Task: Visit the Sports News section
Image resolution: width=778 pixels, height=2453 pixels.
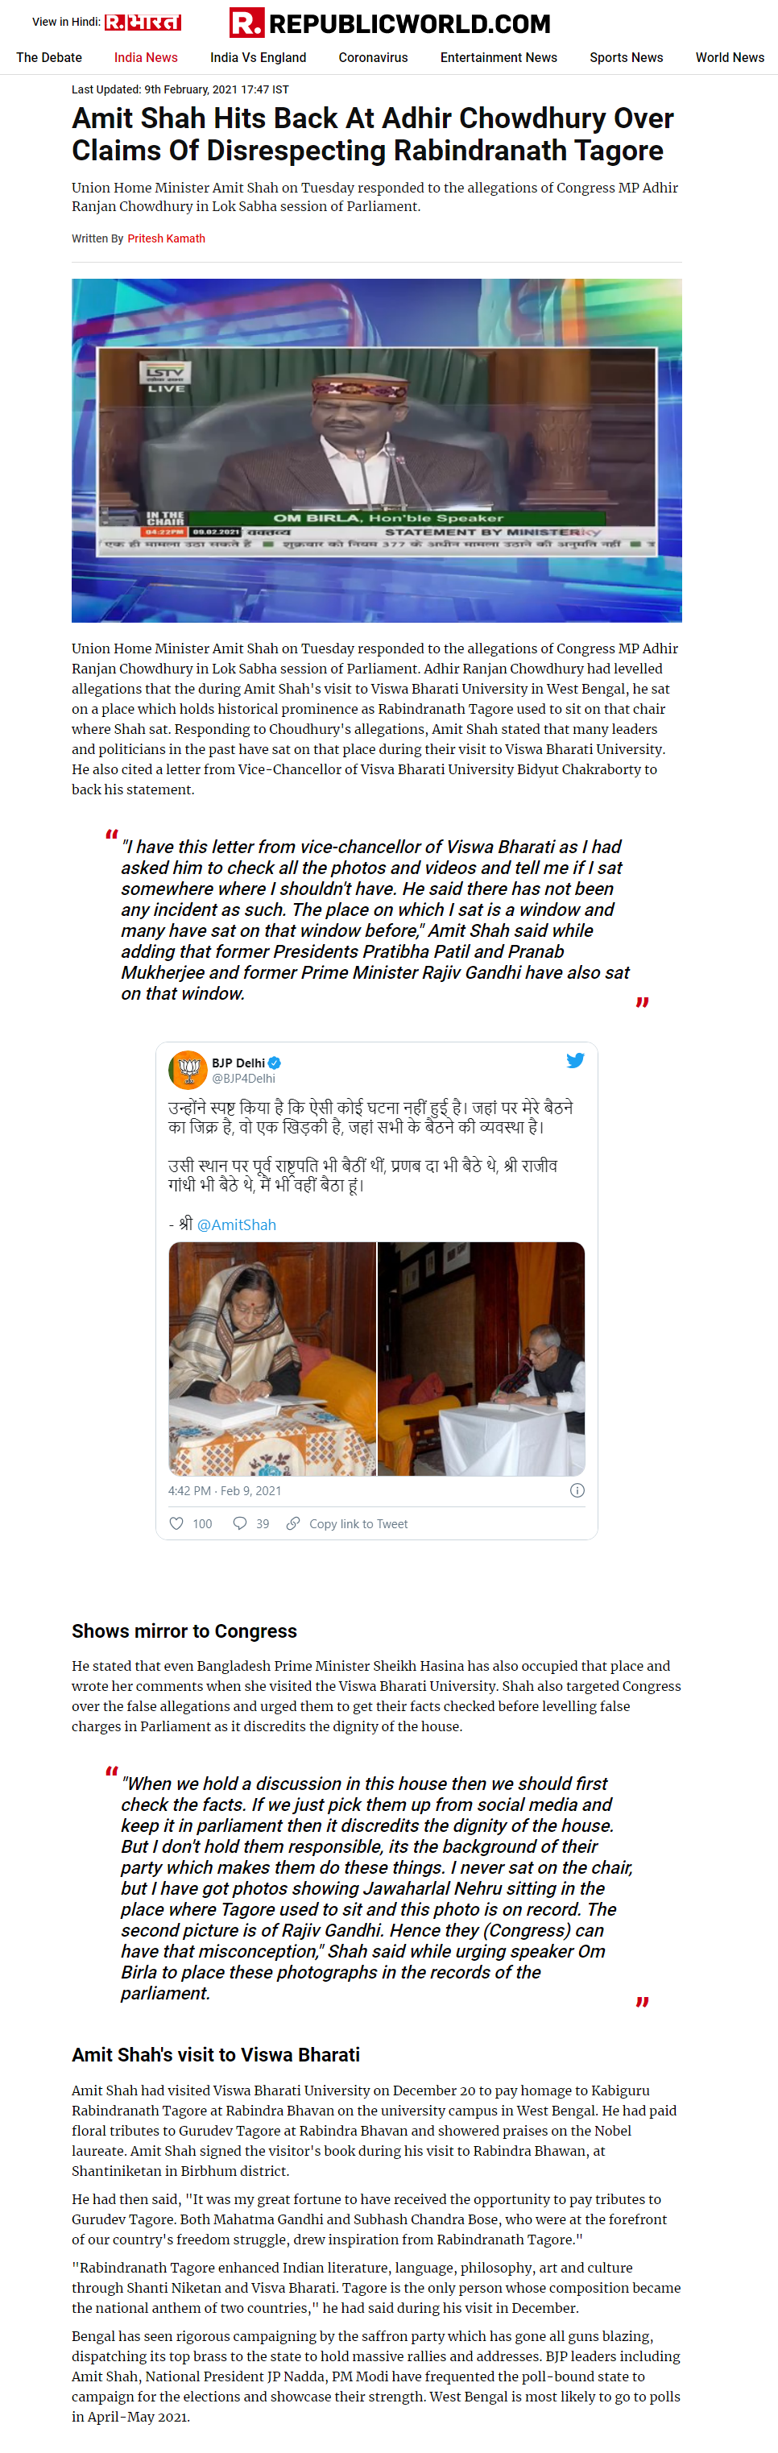Action: click(627, 57)
